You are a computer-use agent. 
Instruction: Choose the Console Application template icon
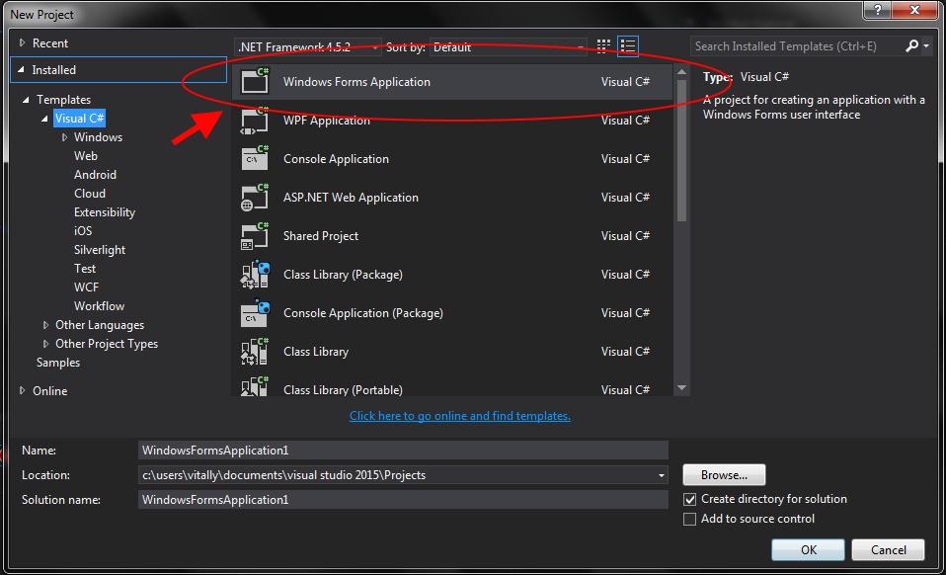tap(255, 159)
